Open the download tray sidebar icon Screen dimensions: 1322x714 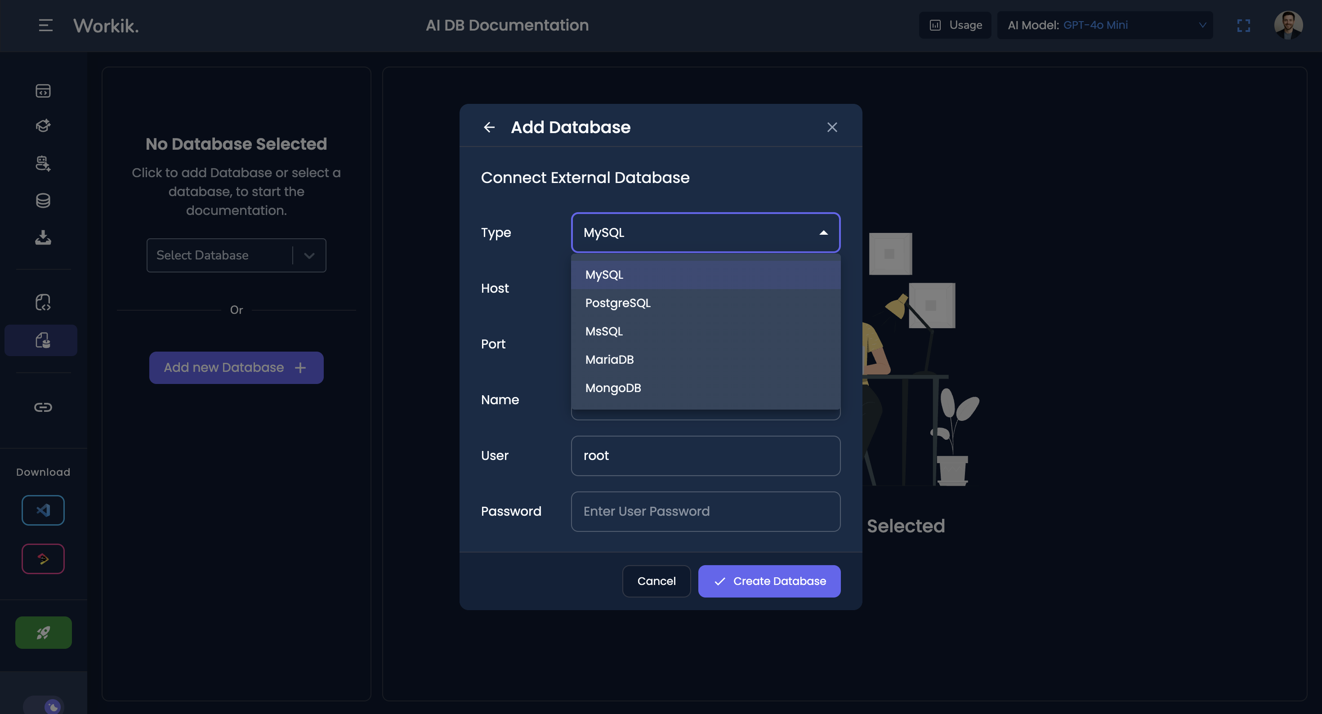(x=43, y=237)
